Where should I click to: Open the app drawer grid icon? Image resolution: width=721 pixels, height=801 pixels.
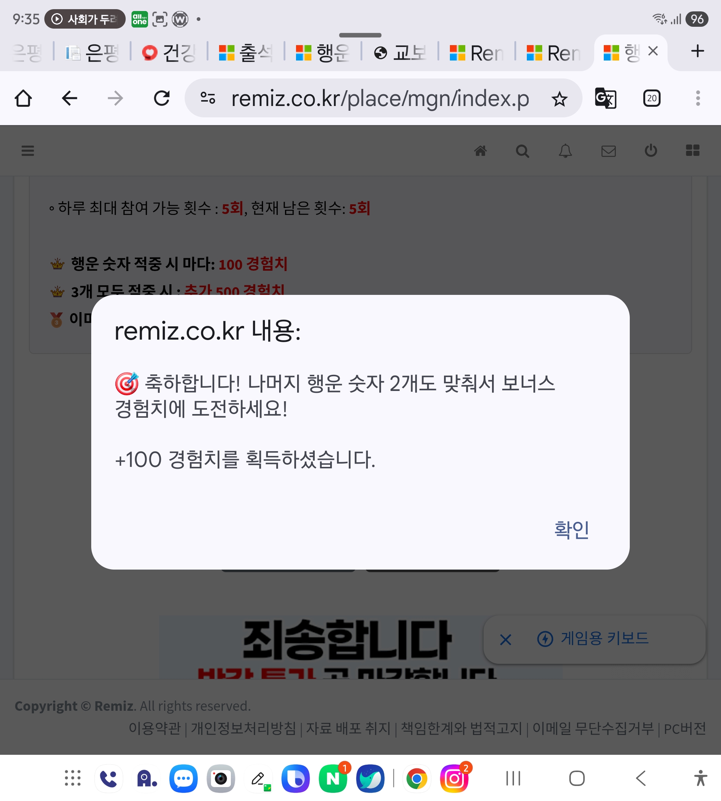coord(73,778)
